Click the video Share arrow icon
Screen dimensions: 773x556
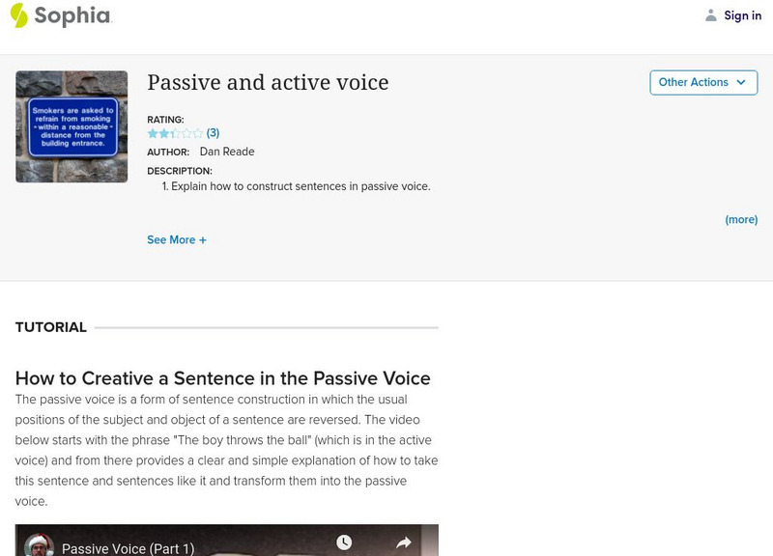point(404,543)
